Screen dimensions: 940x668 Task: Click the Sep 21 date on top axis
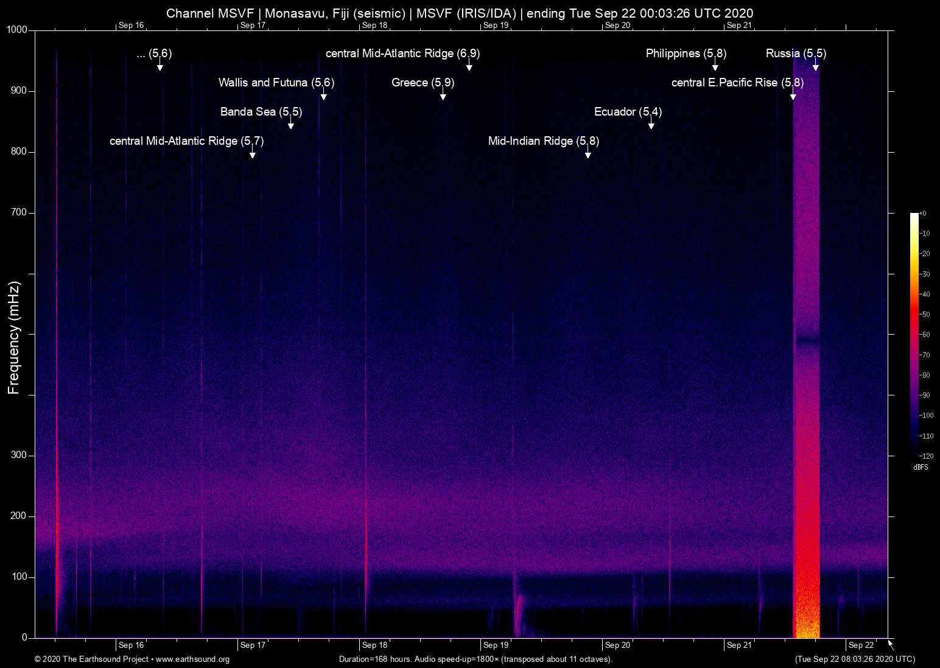[x=739, y=26]
